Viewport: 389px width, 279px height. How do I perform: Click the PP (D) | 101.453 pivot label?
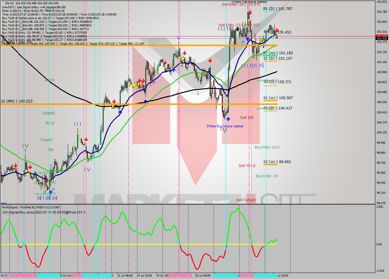pos(277,32)
